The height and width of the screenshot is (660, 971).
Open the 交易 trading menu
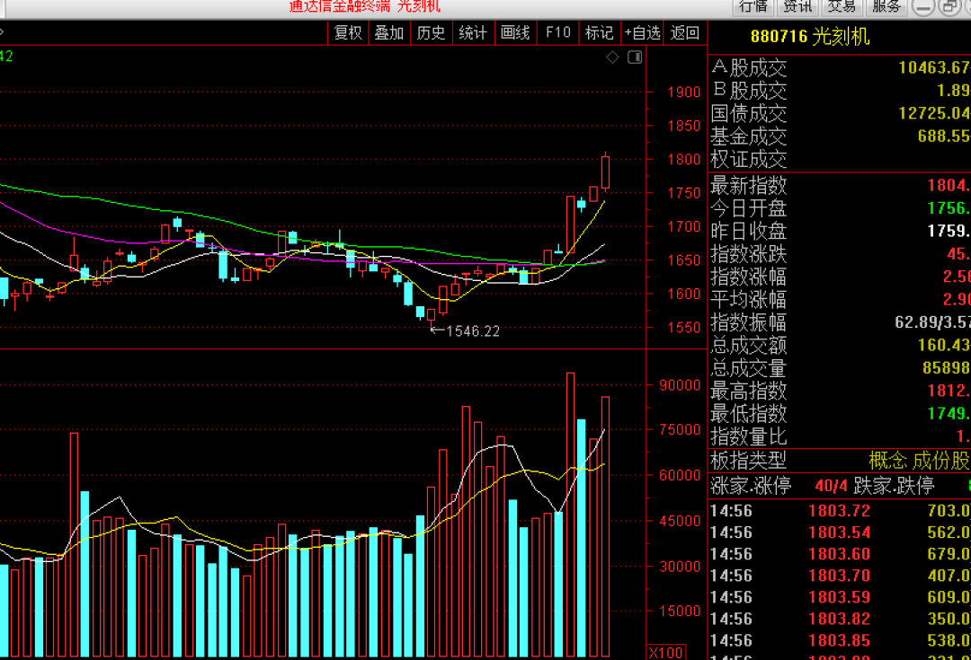pos(842,6)
